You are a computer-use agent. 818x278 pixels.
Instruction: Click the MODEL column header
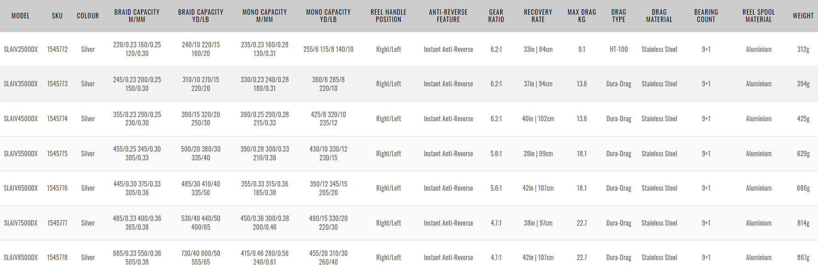point(20,16)
